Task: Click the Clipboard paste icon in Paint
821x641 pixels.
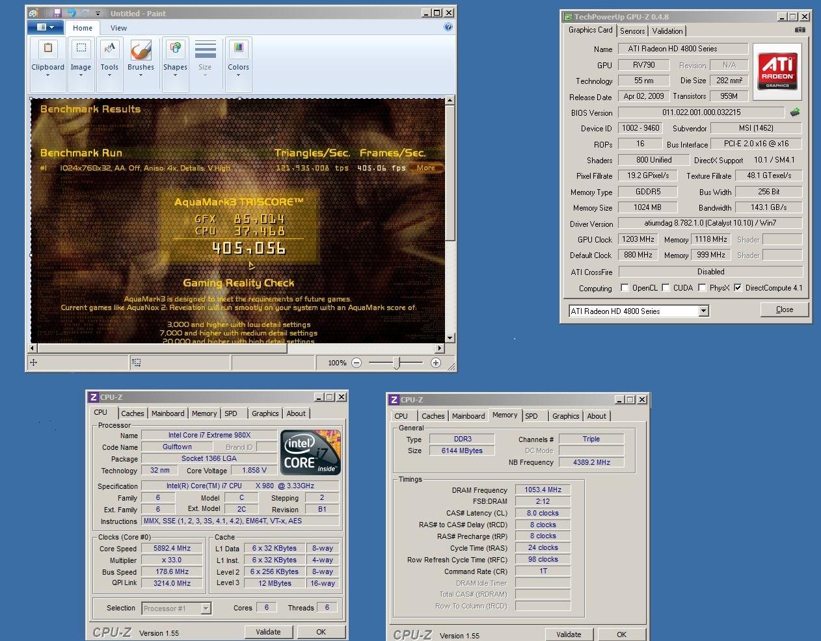Action: tap(48, 49)
